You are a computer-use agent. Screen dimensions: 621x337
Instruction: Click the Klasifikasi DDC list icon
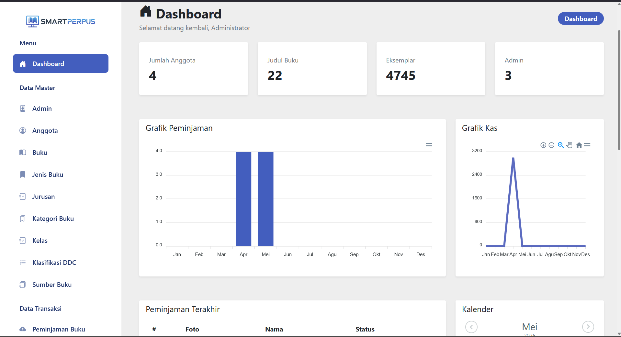point(23,263)
